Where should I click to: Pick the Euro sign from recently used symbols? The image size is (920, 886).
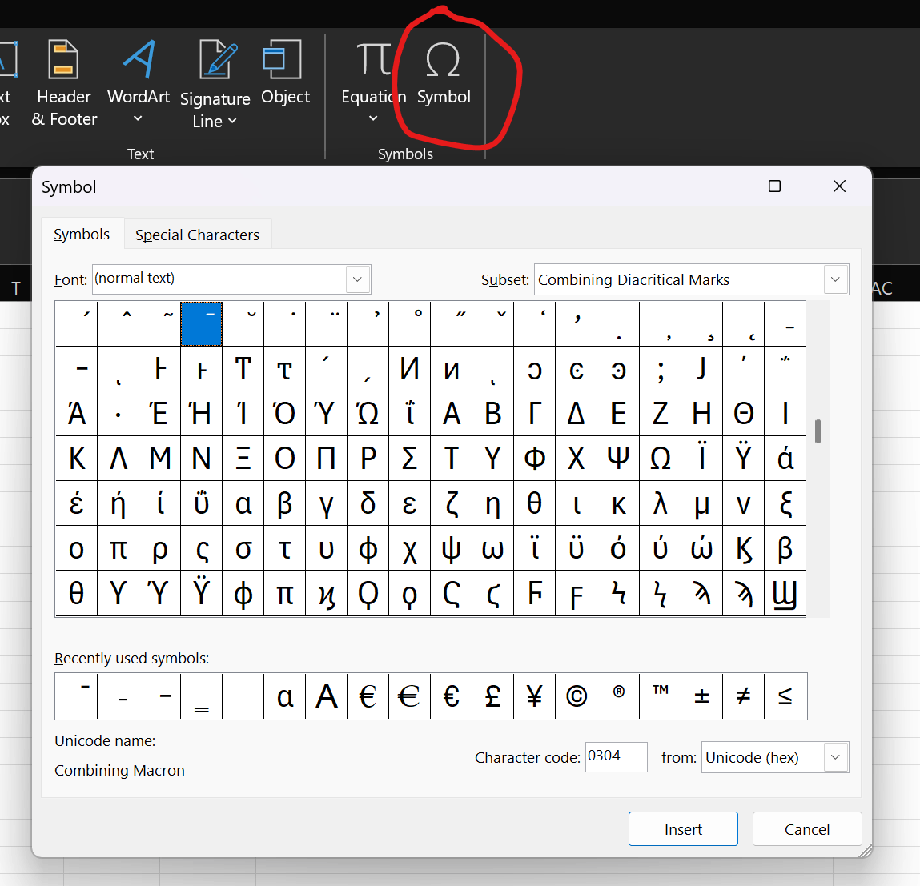click(x=368, y=696)
